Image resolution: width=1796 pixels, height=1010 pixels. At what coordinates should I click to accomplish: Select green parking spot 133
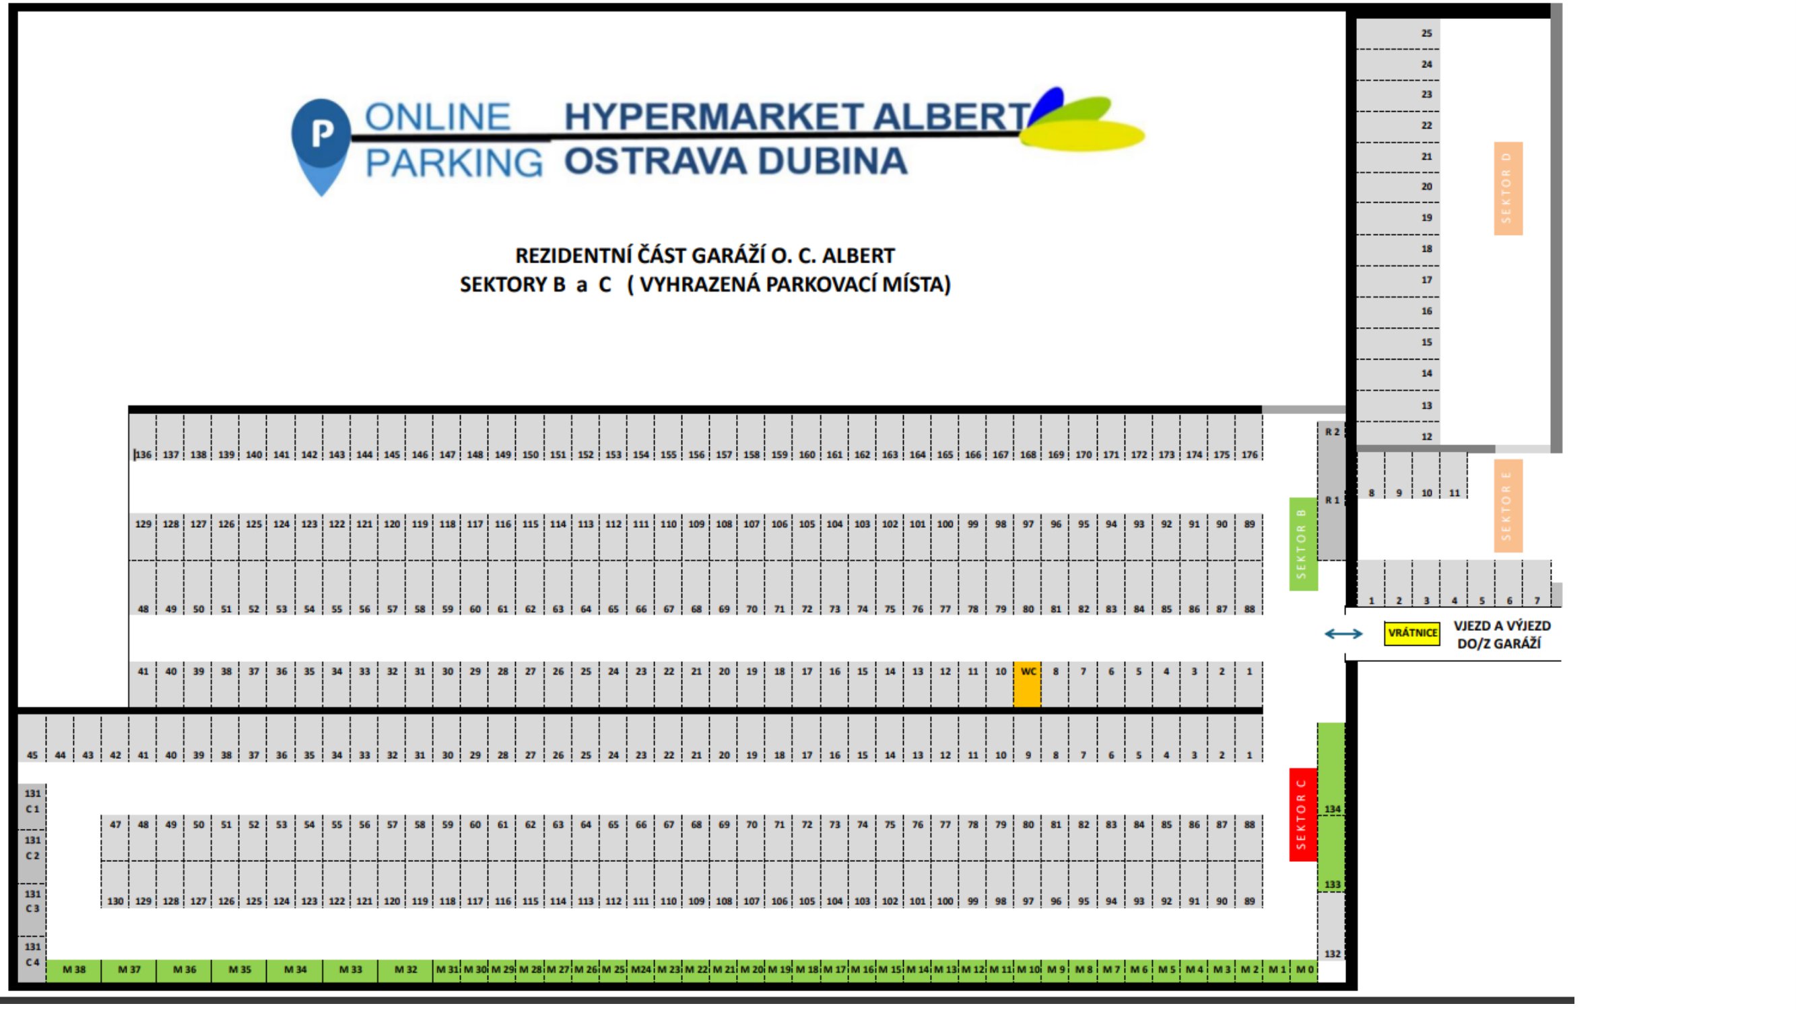(x=1331, y=853)
